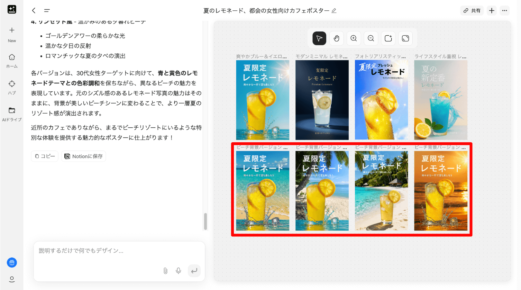This screenshot has width=521, height=290.
Task: Click the コピー copy button
Action: pyautogui.click(x=45, y=156)
